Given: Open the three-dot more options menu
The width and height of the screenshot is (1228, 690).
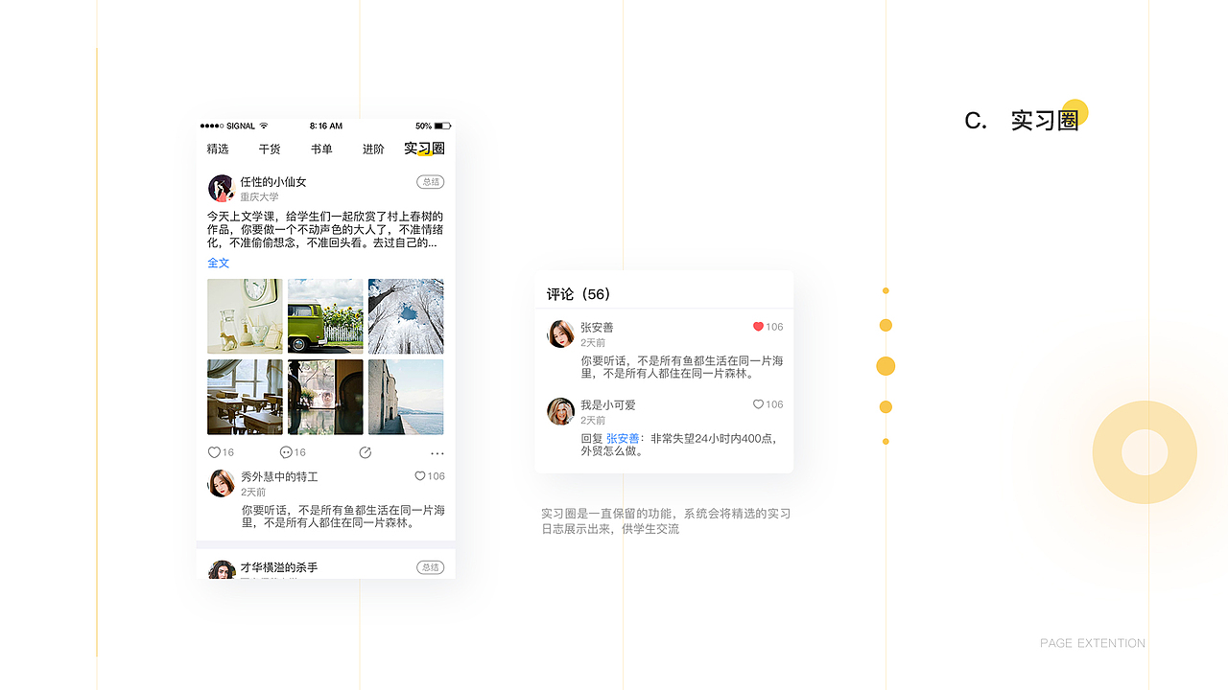Looking at the screenshot, I should [x=437, y=453].
